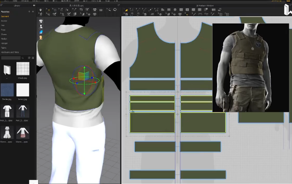
Task: Open the Avatar category in Library
Action: [4, 21]
